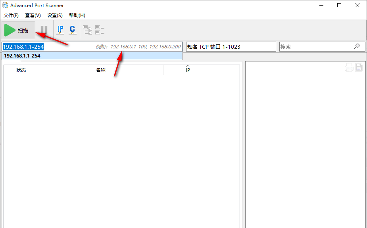Click the blue IP toolbar icon
Screen dimensions: 367x228
[x=60, y=30]
